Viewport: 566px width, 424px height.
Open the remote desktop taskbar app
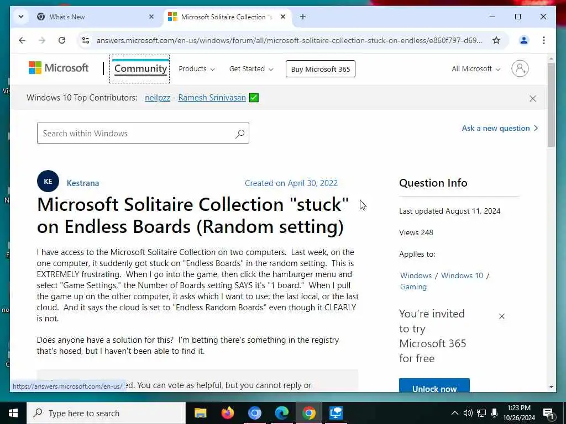336,413
